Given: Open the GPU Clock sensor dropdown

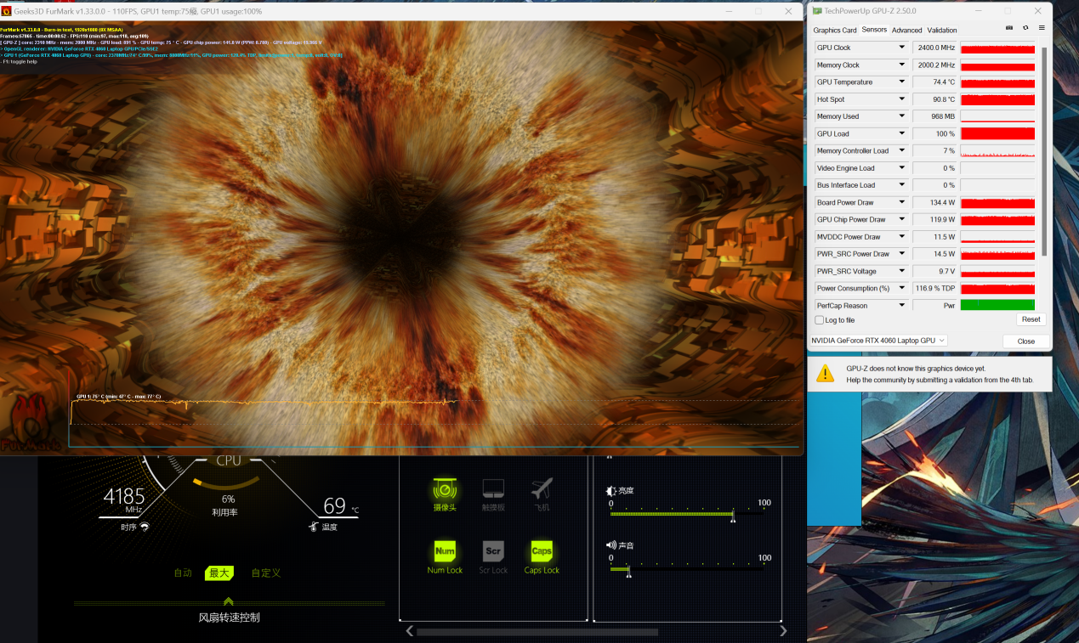Looking at the screenshot, I should (x=902, y=48).
